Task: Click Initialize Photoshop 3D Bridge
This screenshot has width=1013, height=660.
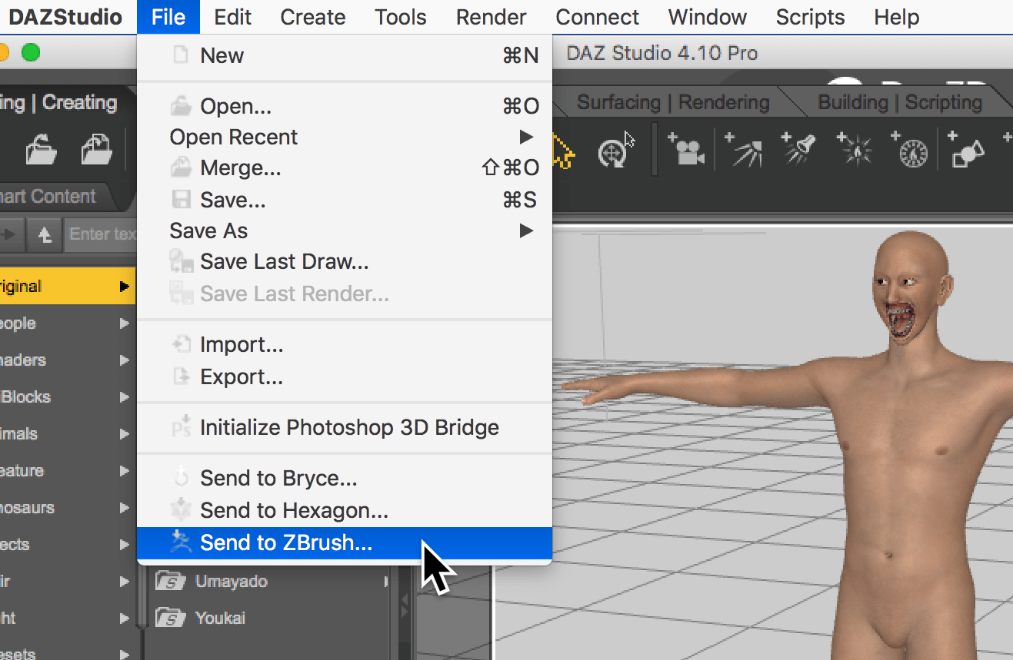Action: pyautogui.click(x=349, y=427)
